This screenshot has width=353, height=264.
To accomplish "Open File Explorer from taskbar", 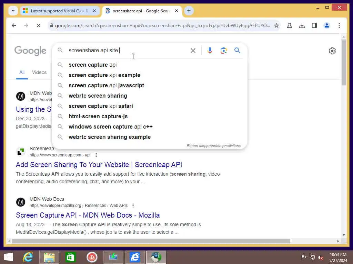I will (x=49, y=257).
